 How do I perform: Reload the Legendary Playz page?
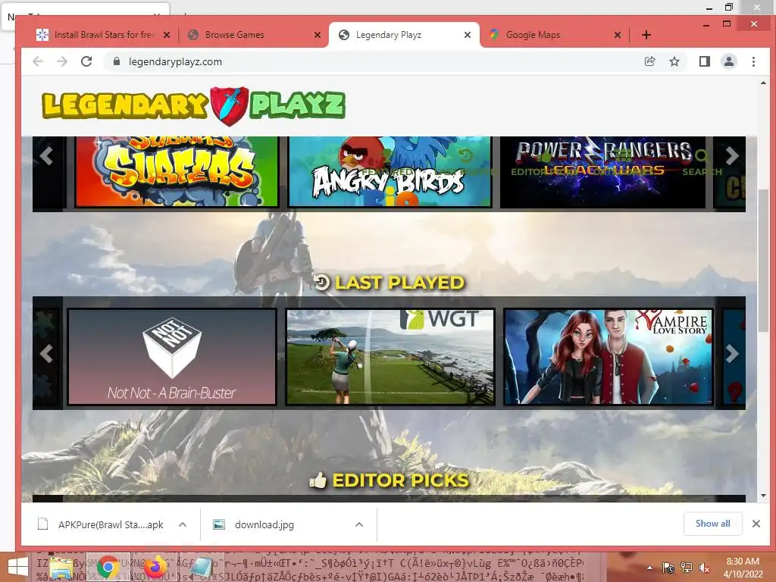point(86,61)
